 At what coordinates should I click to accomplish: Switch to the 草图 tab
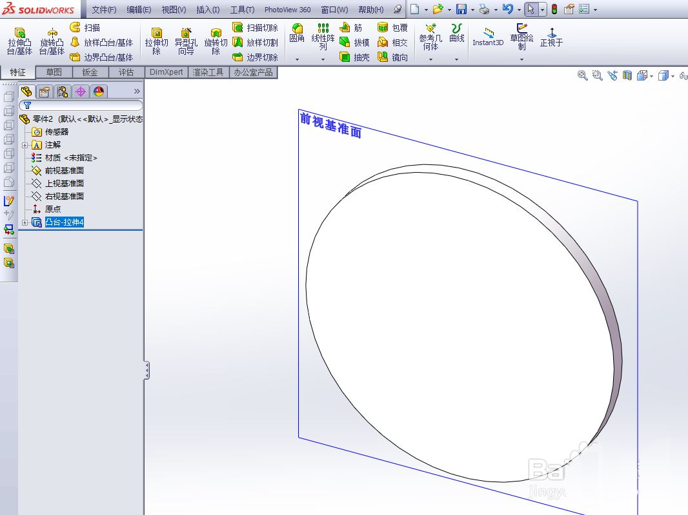(54, 72)
